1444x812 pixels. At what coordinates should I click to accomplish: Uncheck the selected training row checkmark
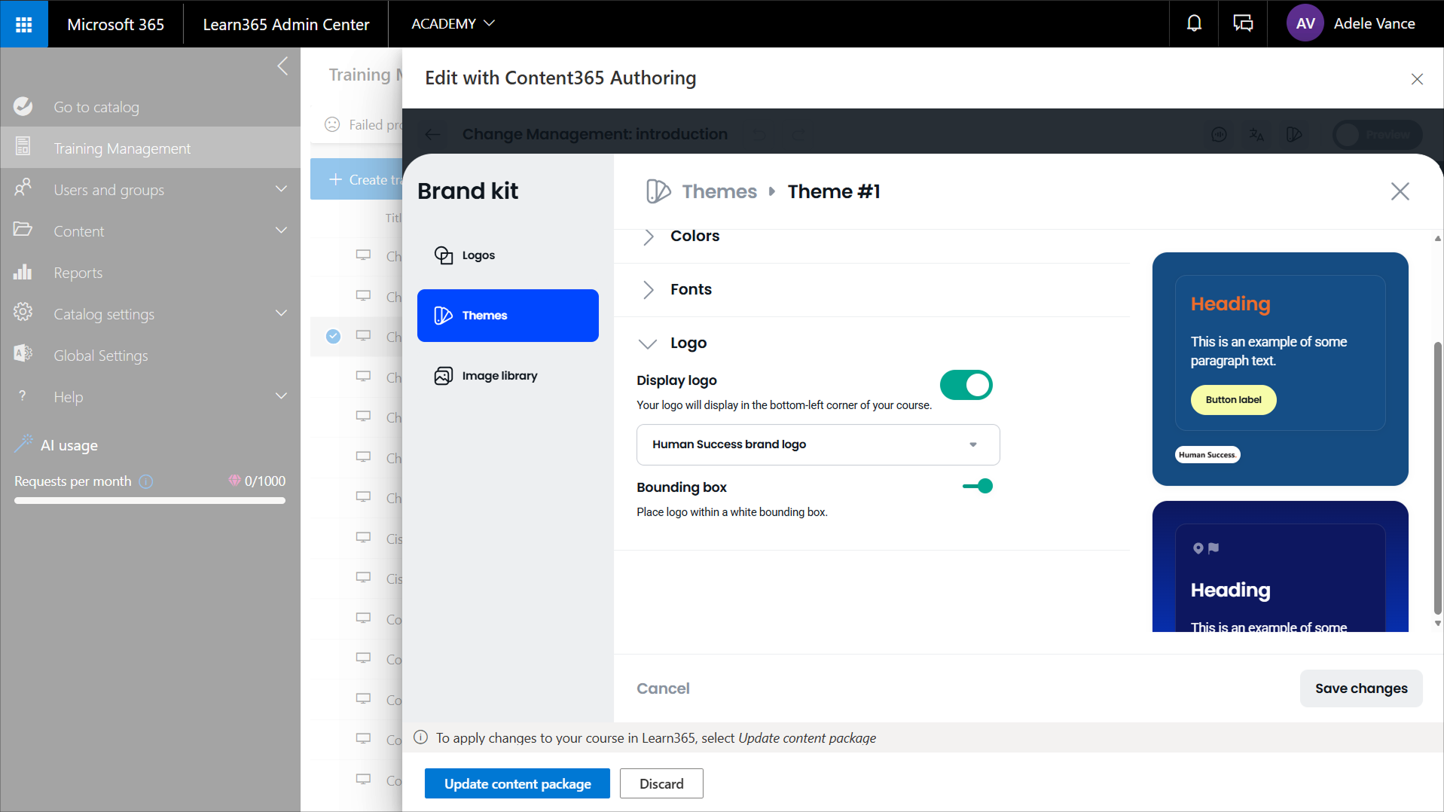coord(333,337)
